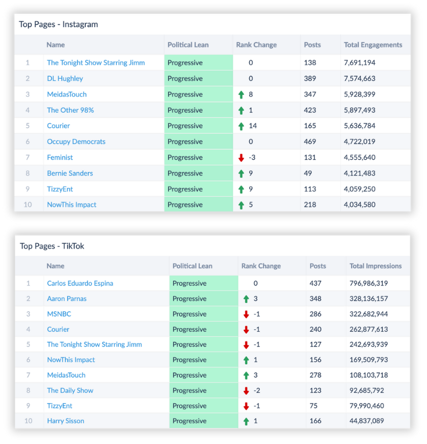
Task: Sort Instagram table by Political Lean header
Action: (188, 45)
